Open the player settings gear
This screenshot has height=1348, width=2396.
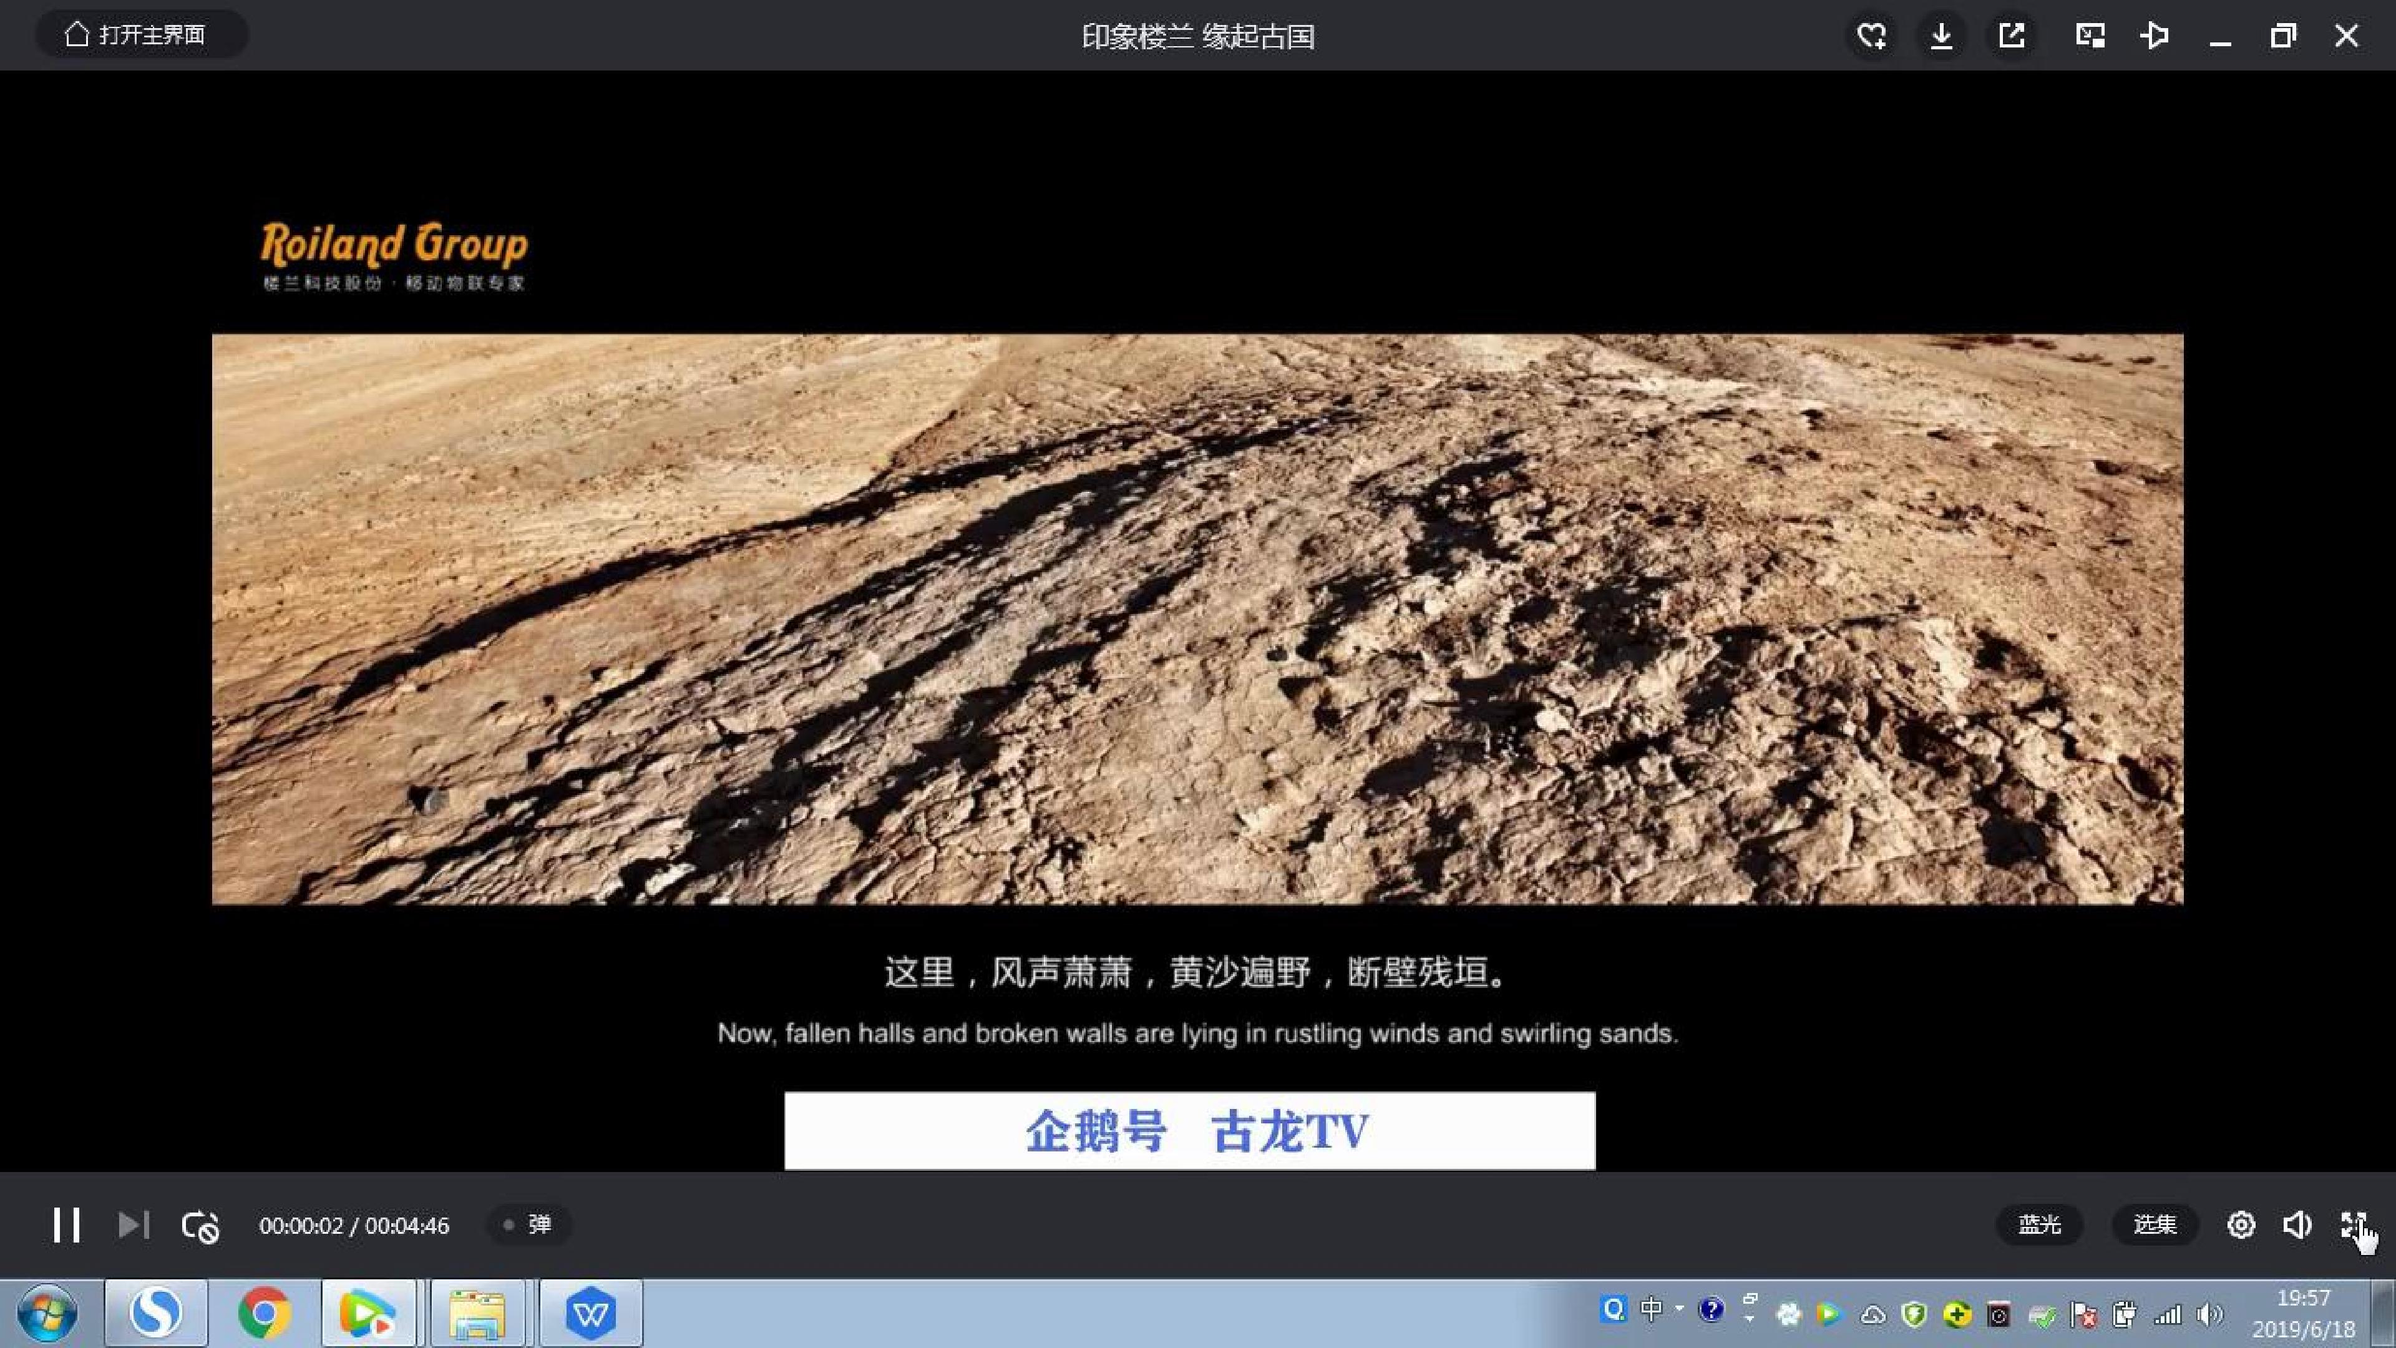2241,1225
